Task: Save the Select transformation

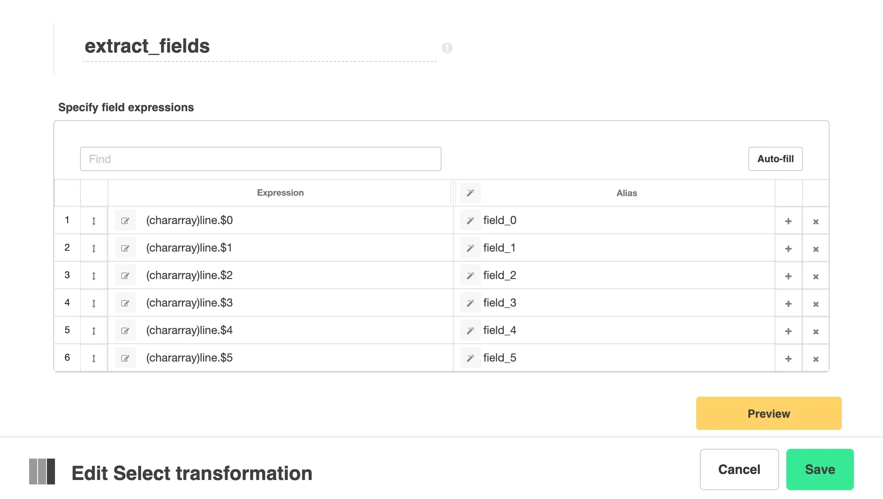Action: point(819,469)
